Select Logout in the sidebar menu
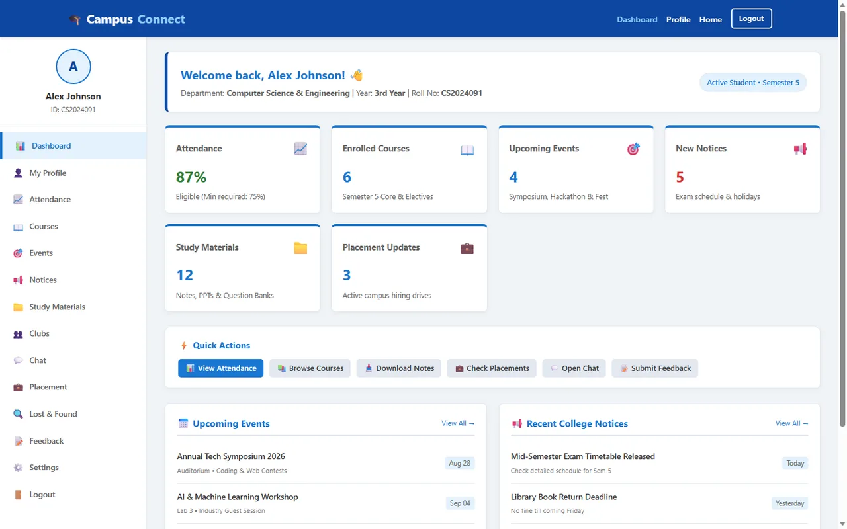Viewport: 847px width, 529px height. tap(73, 494)
